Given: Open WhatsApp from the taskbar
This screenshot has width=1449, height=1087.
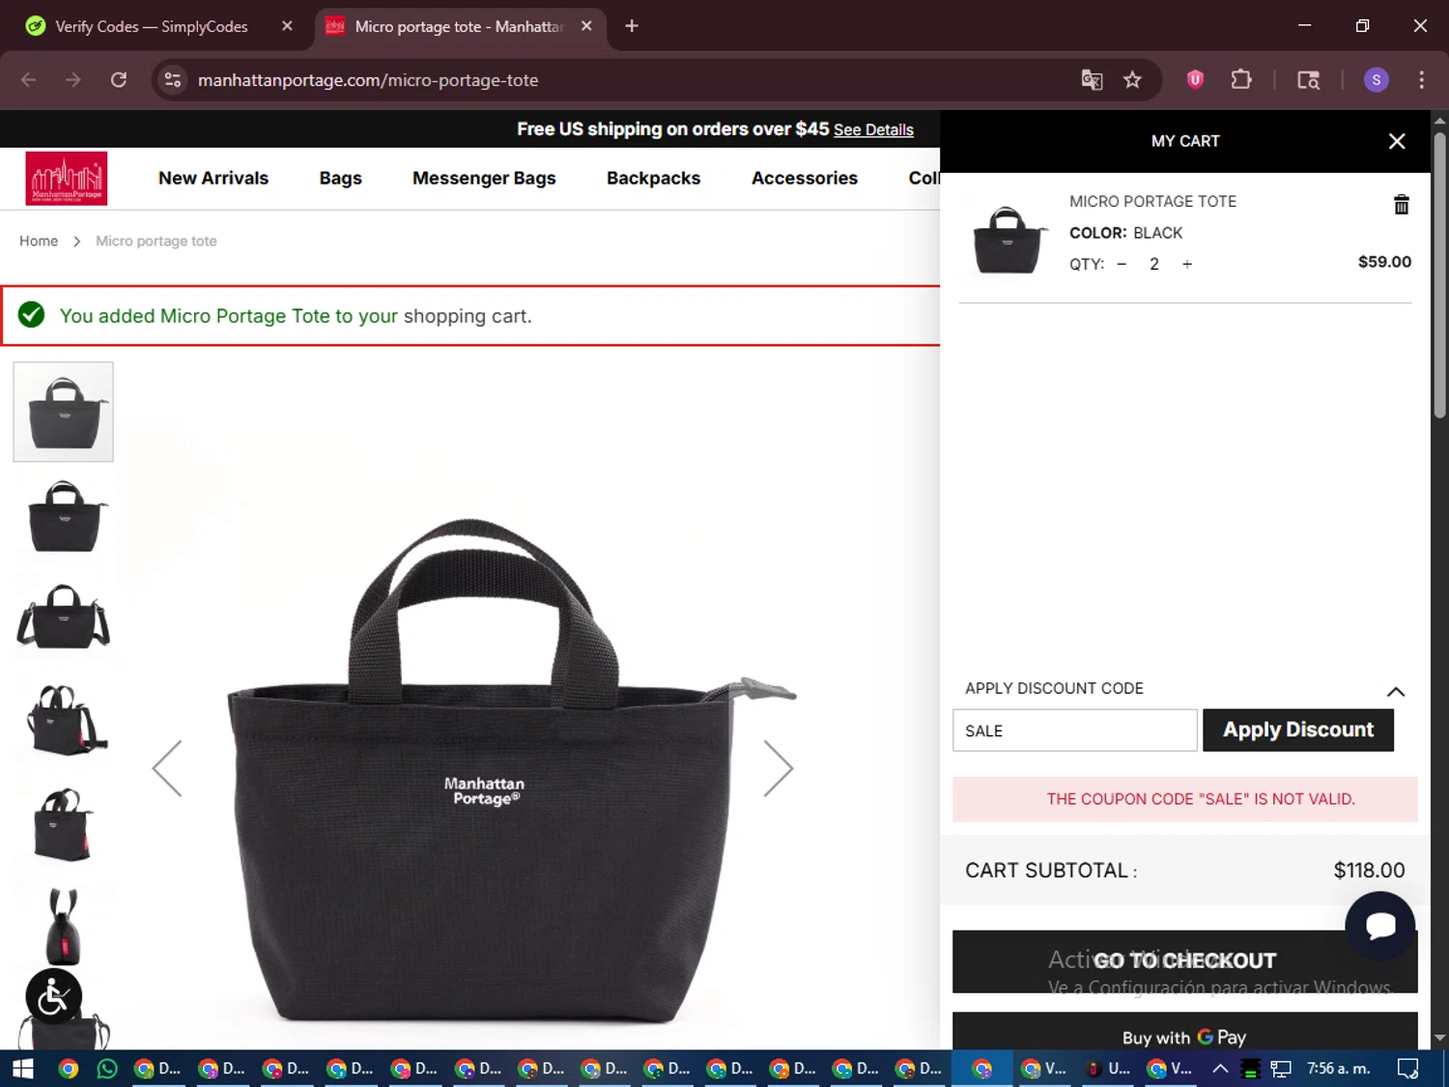Looking at the screenshot, I should point(107,1069).
